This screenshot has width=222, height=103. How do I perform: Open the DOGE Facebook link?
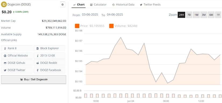tap(50, 70)
